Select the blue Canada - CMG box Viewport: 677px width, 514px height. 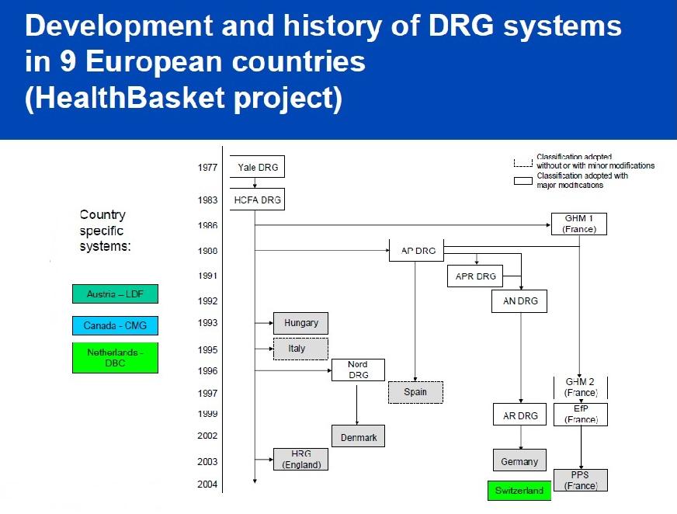point(115,325)
